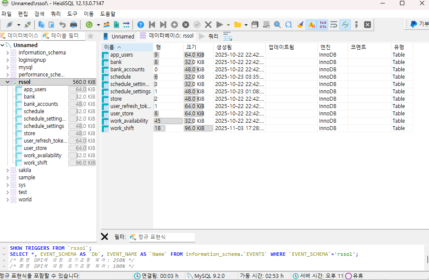Toggle the stop on errors warning icon
Image resolution: width=429 pixels, height=280 pixels.
point(311,25)
